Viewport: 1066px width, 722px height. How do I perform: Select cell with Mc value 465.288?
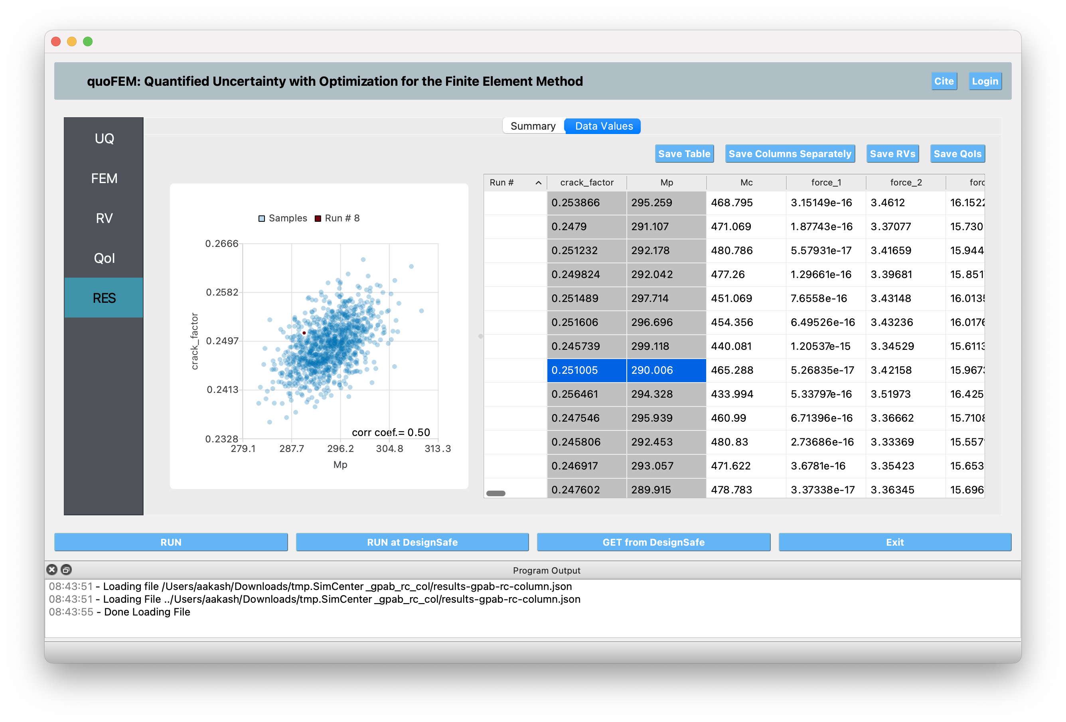[746, 370]
